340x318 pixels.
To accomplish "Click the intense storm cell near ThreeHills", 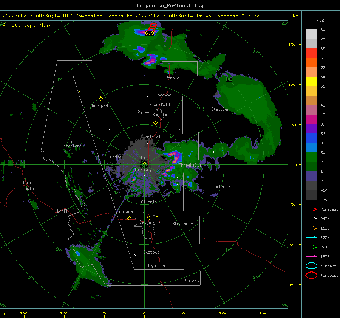I will pos(175,157).
